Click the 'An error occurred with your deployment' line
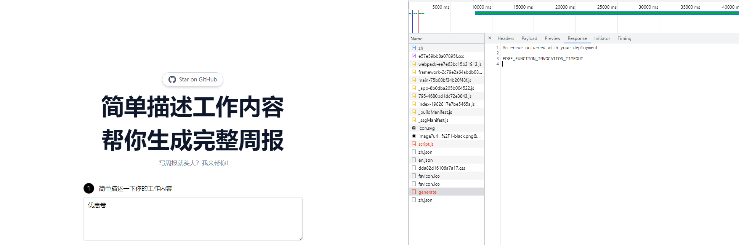Viewport: 739px width, 245px height. (550, 48)
